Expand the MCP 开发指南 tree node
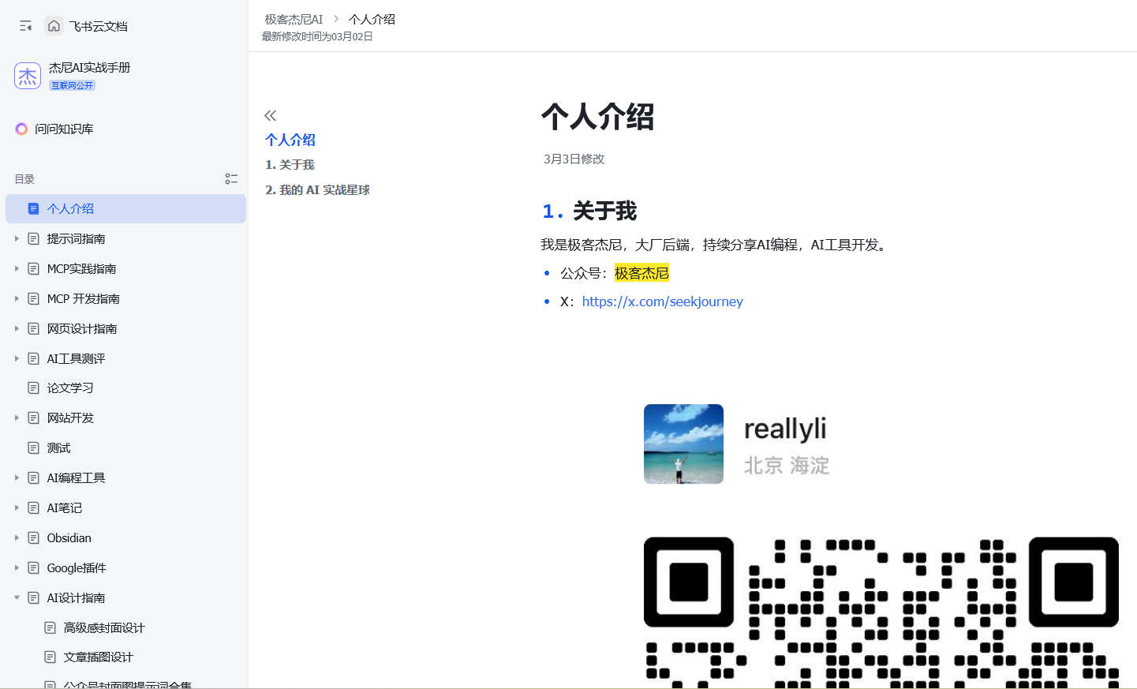The image size is (1137, 689). click(x=17, y=298)
